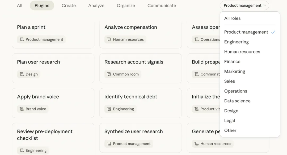Click the Design tag on Plan user research

point(28,74)
